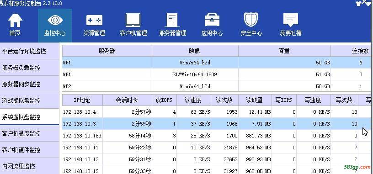373x174 pixels.
Task: Sort by IP地址 column header
Action: tap(82, 100)
